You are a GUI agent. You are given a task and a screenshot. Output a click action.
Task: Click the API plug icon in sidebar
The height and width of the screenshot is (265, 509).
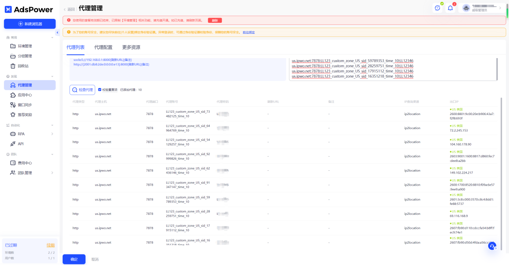(x=13, y=144)
